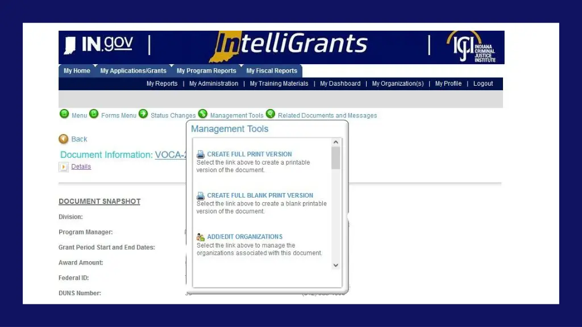The width and height of the screenshot is (582, 327).
Task: Click the green Forms Menu icon
Action: pos(94,114)
